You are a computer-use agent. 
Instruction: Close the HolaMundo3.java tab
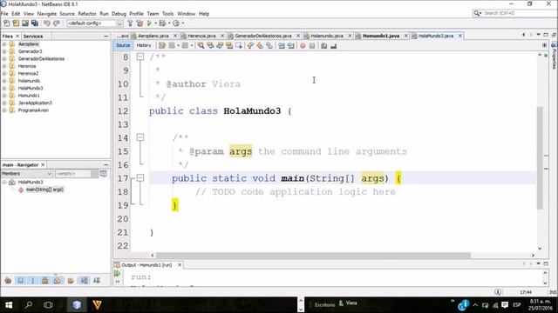[x=460, y=36]
